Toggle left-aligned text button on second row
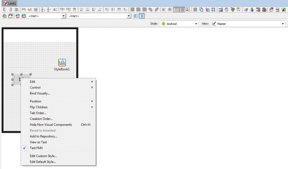Viewport: 288px width, 169px height. click(x=136, y=16)
